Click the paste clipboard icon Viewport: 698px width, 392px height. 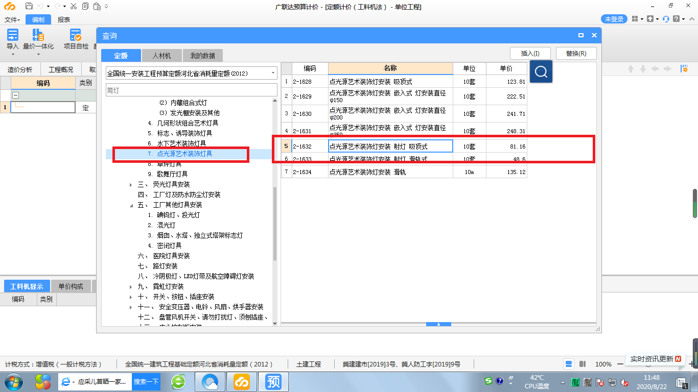click(x=97, y=7)
